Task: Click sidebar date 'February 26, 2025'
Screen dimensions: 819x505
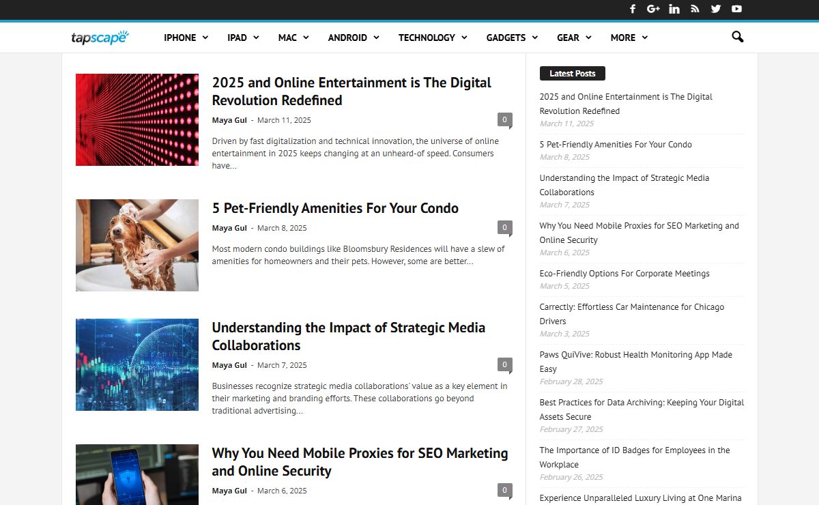Action: [x=571, y=477]
